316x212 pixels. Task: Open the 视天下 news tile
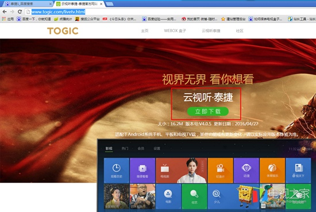[298, 170]
